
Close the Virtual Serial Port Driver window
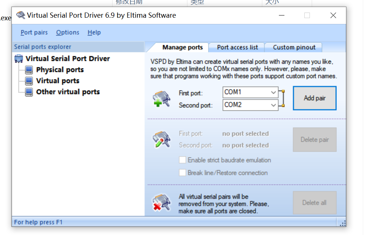(x=333, y=15)
